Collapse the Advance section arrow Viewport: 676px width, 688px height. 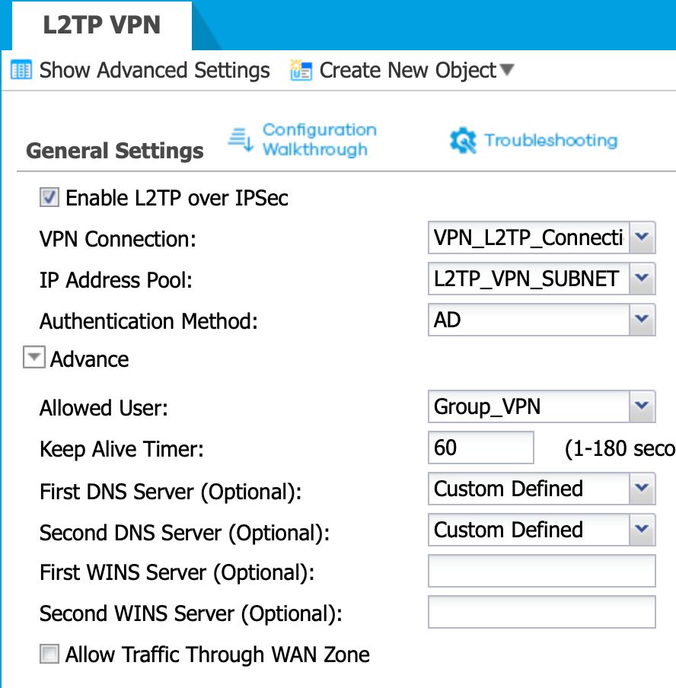click(x=33, y=358)
